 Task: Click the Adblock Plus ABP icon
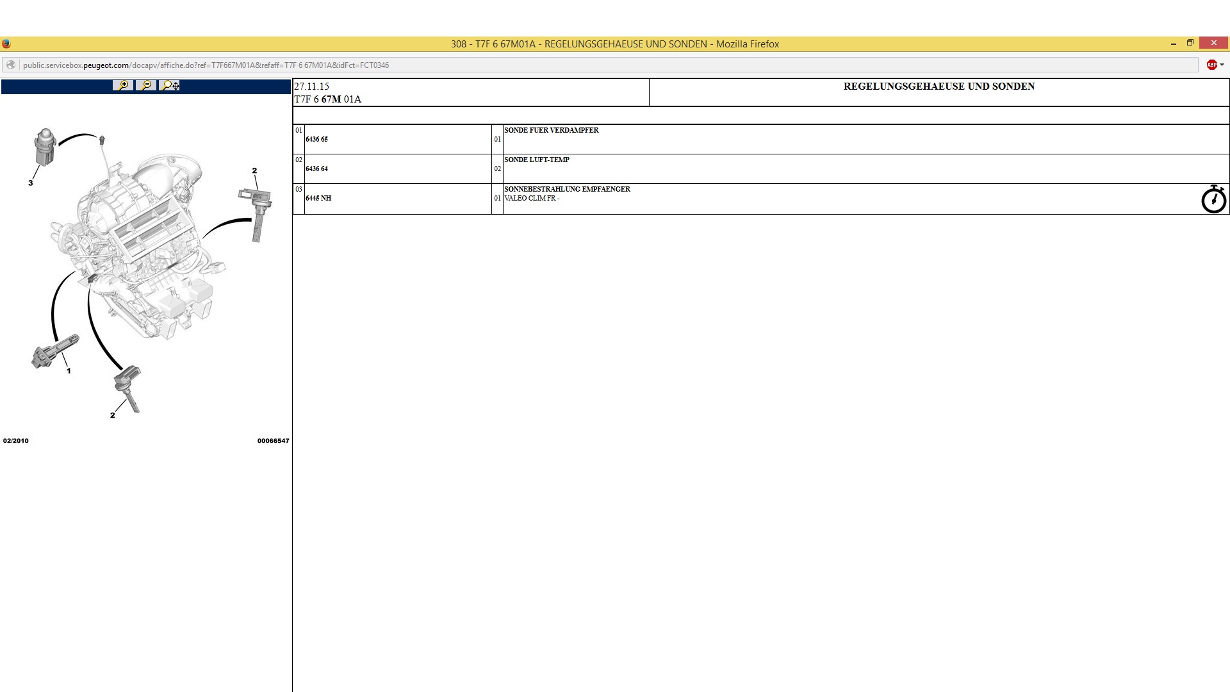pyautogui.click(x=1211, y=65)
